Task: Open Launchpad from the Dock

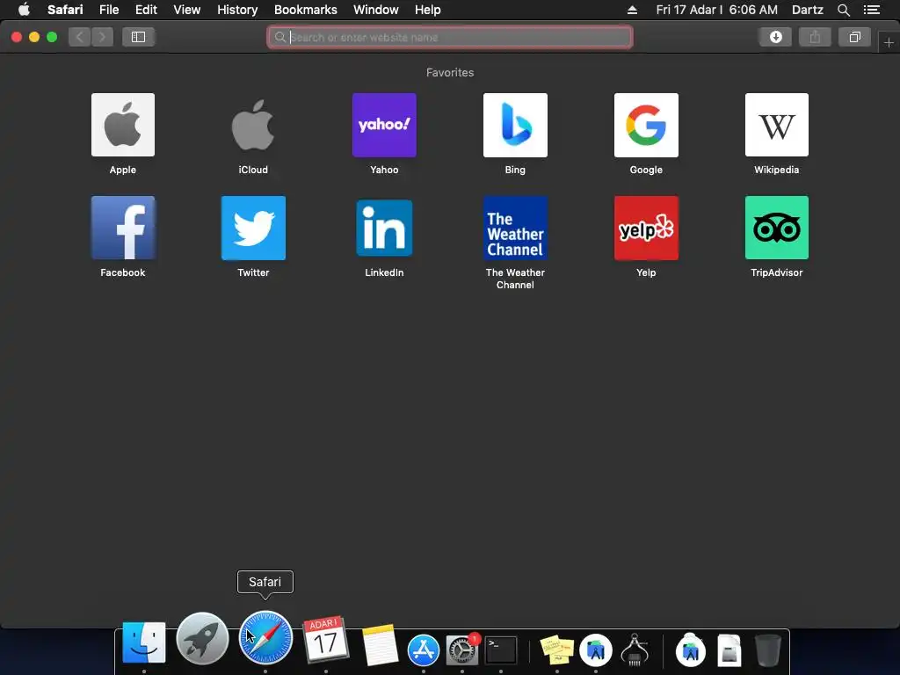Action: tap(202, 638)
